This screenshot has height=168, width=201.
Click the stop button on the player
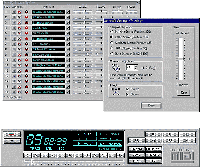coord(154,134)
